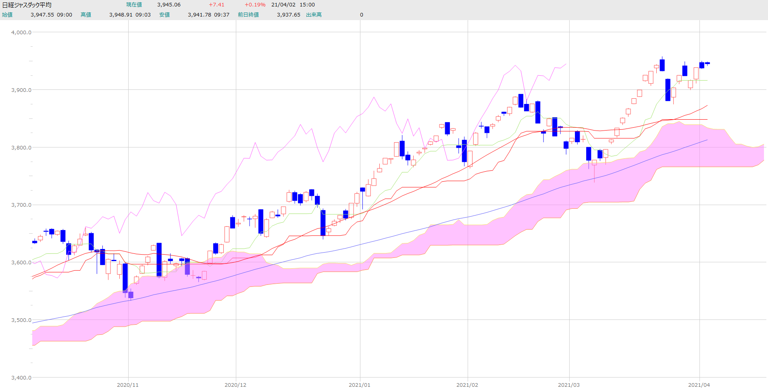This screenshot has height=390, width=768.
Task: Select the 3,900.0 price axis label
Action: 21,90
